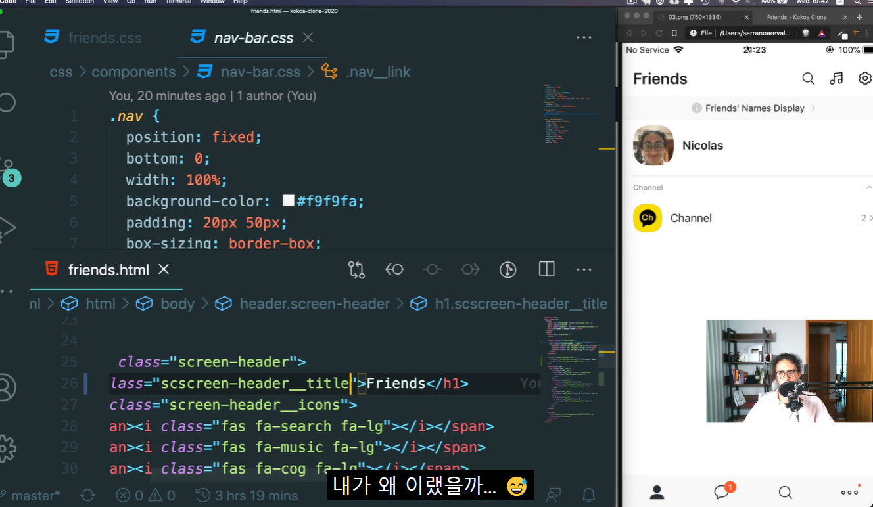Click errors and warnings count in status bar

click(x=145, y=495)
